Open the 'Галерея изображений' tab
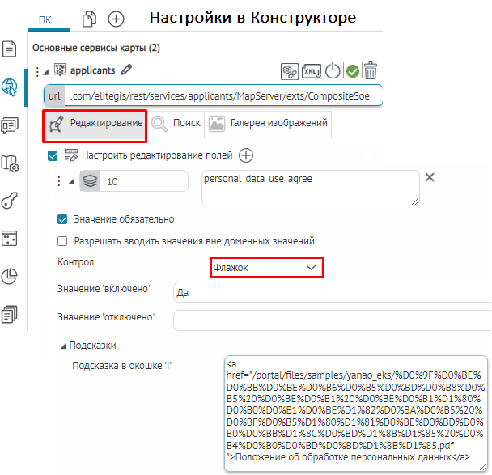The height and width of the screenshot is (475, 492). [x=268, y=124]
